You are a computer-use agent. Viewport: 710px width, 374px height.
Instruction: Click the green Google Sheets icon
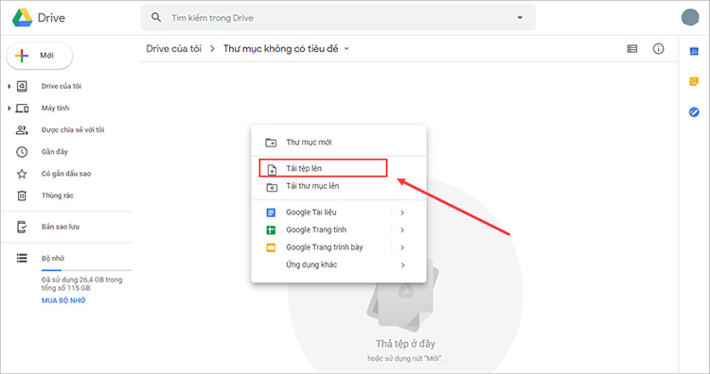coord(271,229)
